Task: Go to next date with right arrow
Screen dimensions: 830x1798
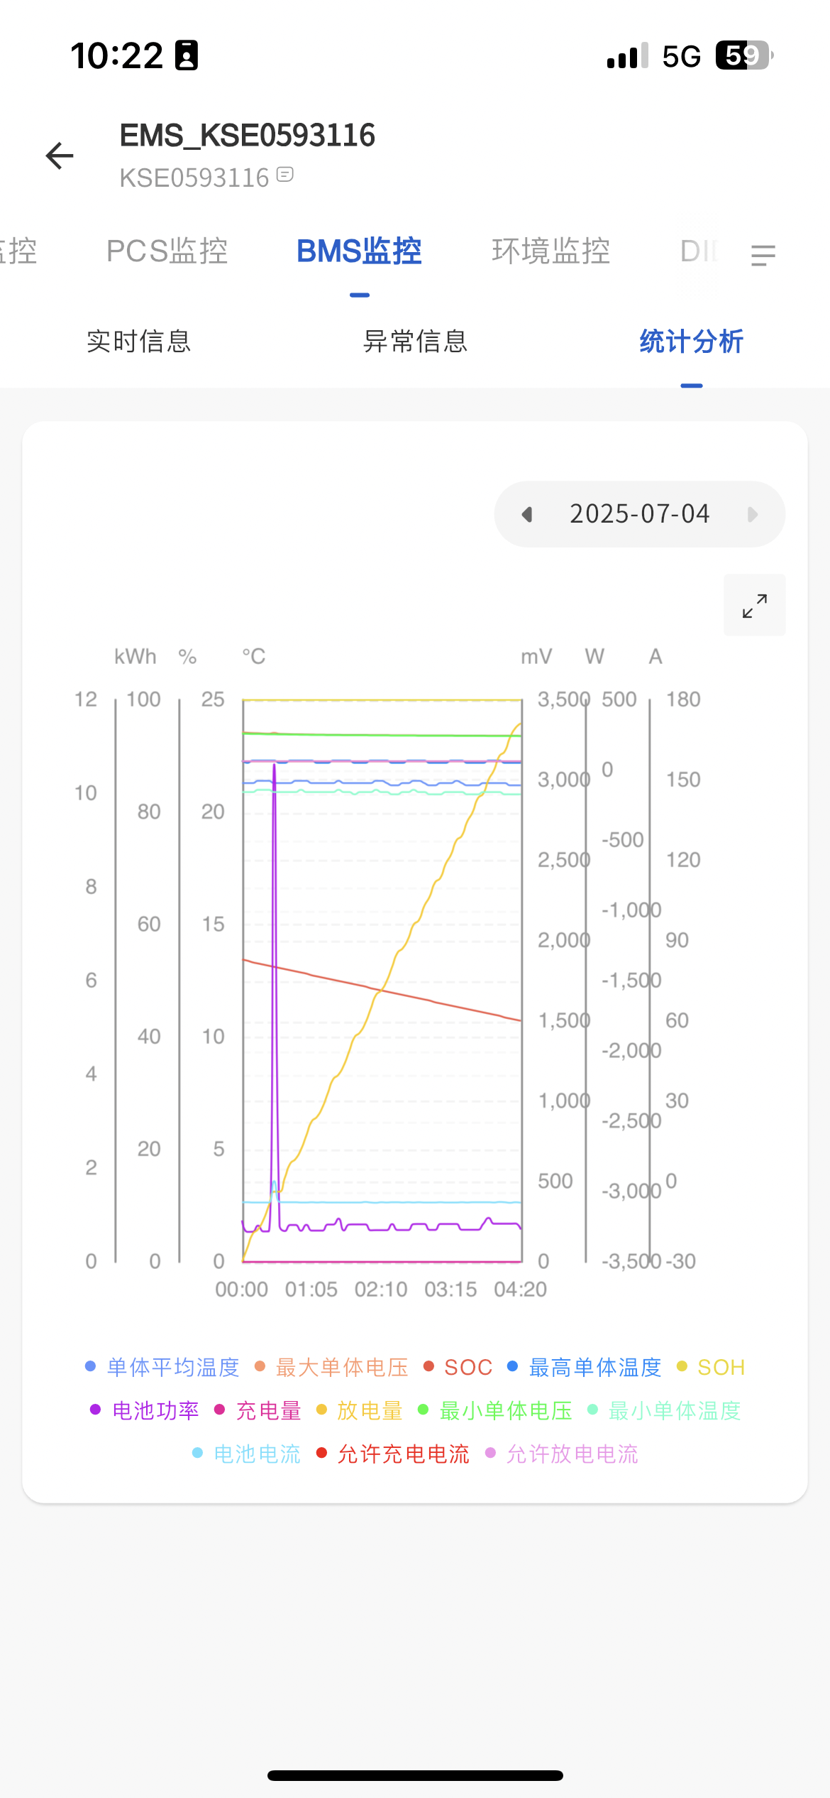Action: point(753,514)
